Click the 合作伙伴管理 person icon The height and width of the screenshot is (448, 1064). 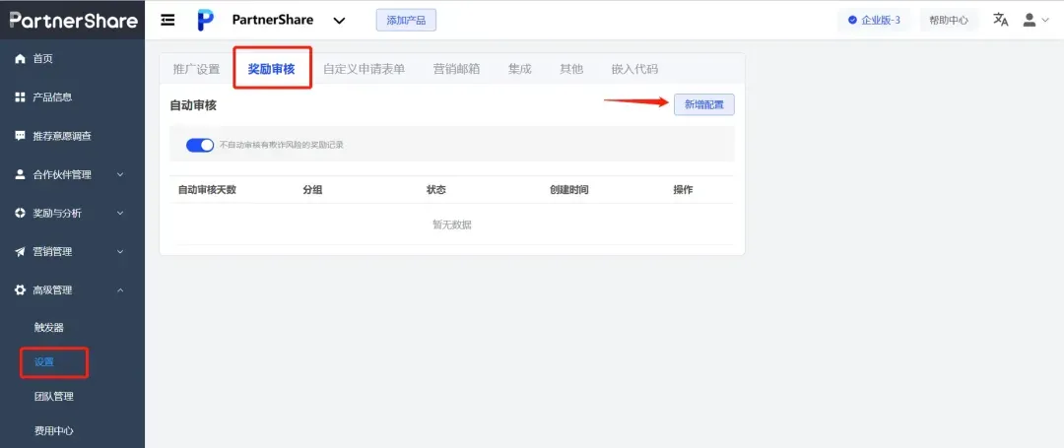(21, 174)
